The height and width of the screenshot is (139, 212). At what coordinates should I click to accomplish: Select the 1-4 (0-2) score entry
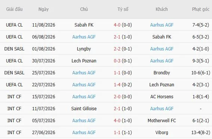click(x=123, y=85)
